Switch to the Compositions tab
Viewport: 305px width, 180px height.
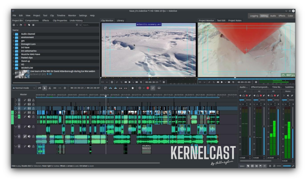click(32, 21)
